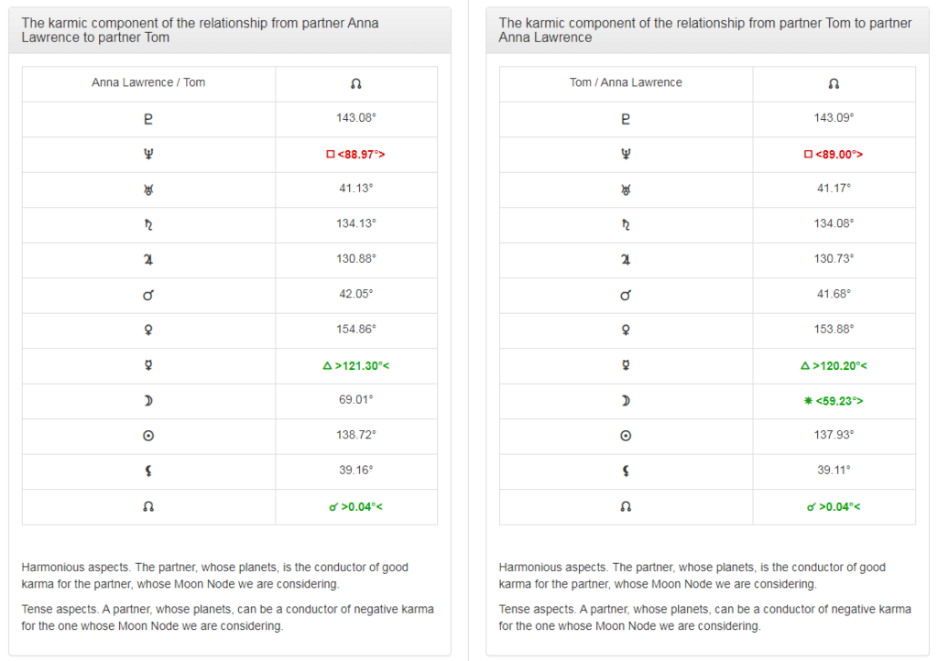Select the green sextile value 59.23°

834,400
